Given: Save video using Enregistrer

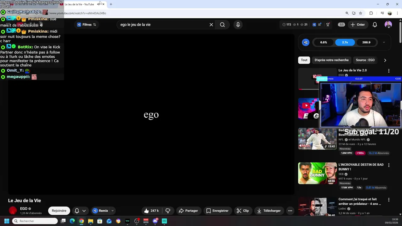Looking at the screenshot, I should (x=217, y=211).
